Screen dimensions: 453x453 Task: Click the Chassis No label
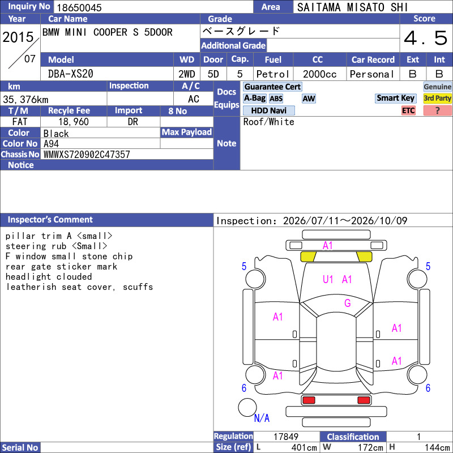tap(20, 154)
